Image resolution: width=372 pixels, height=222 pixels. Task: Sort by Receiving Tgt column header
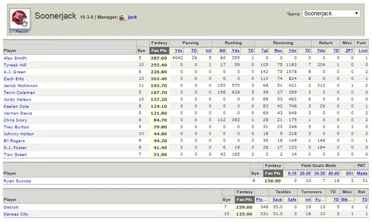(x=265, y=51)
